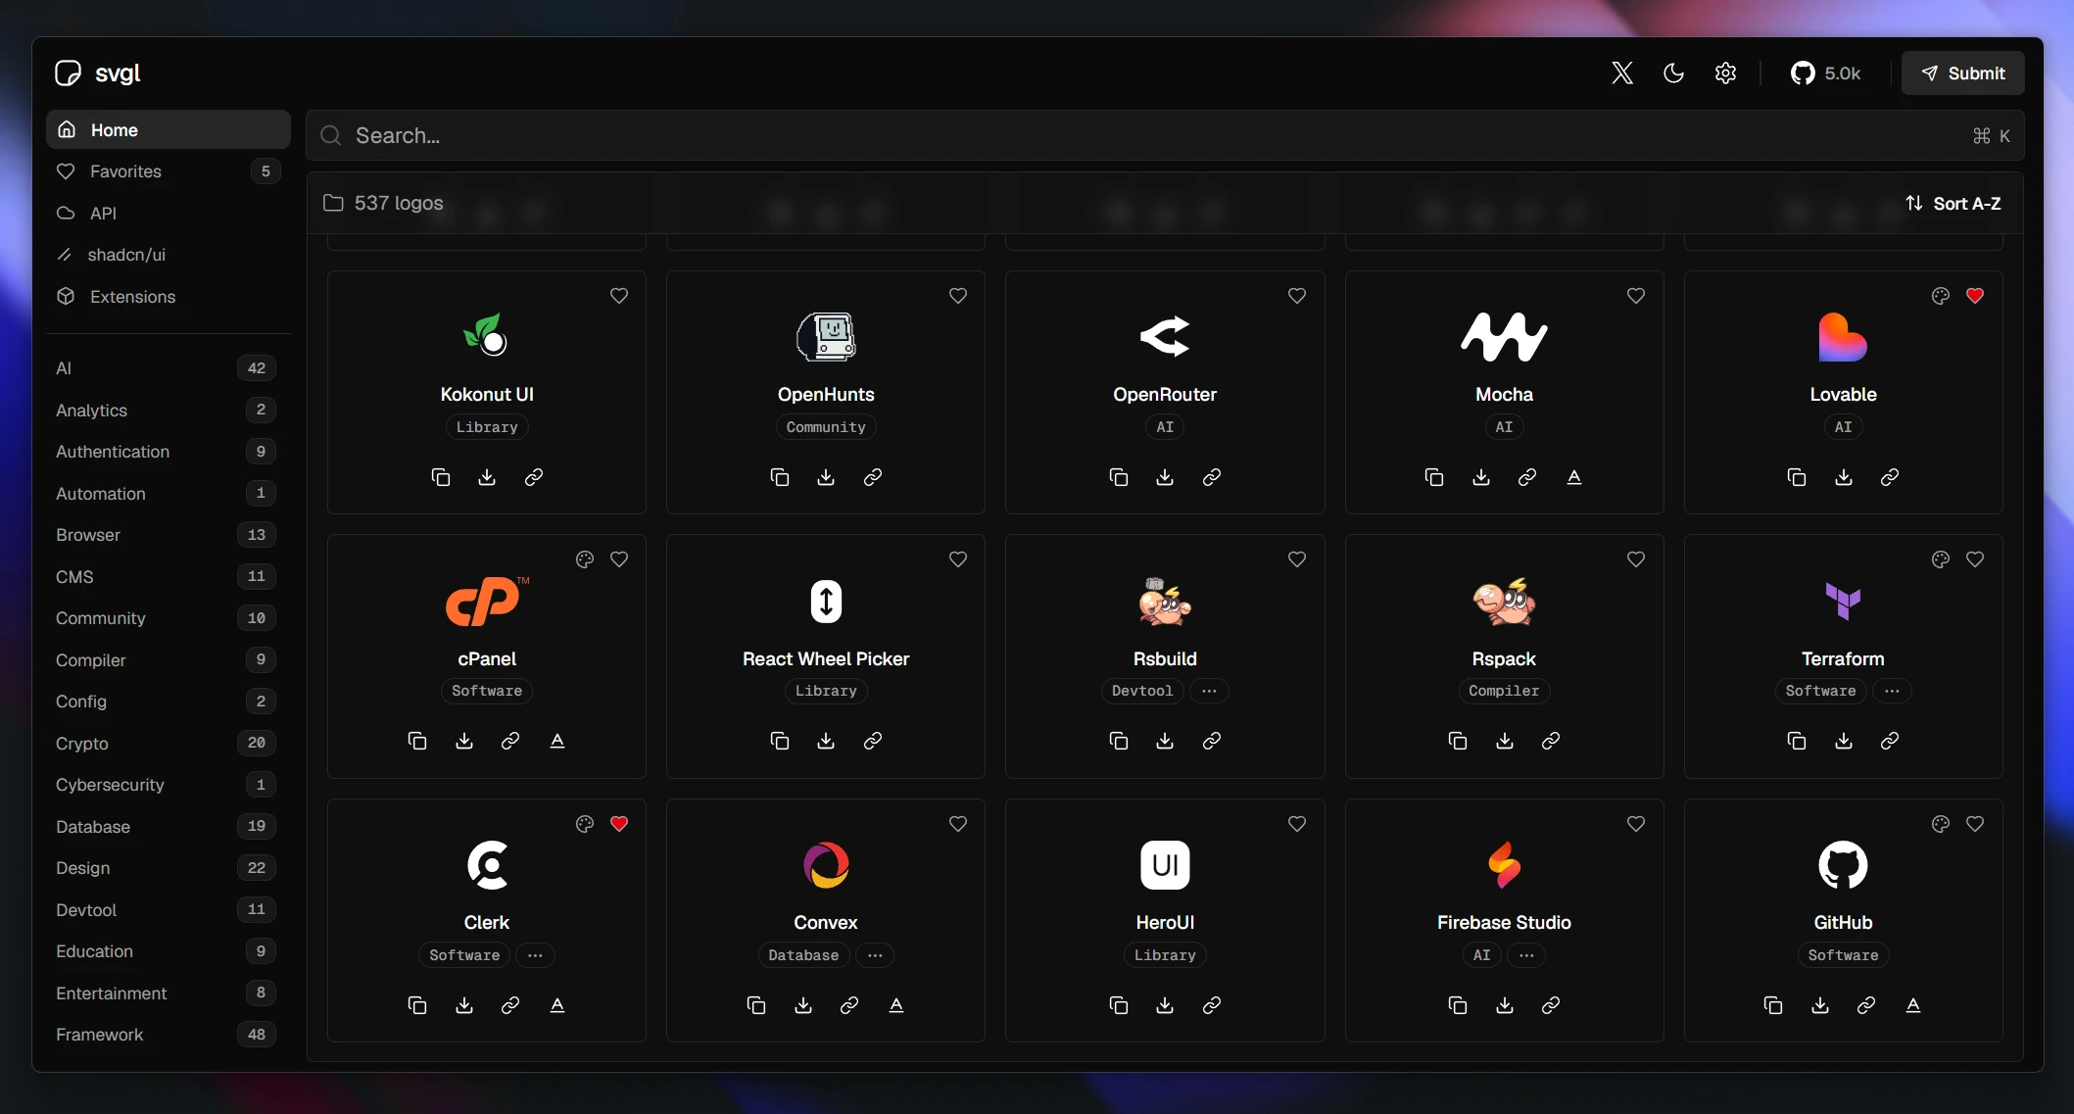Click the Community tag on OpenHunts
The height and width of the screenshot is (1114, 2074).
826,427
